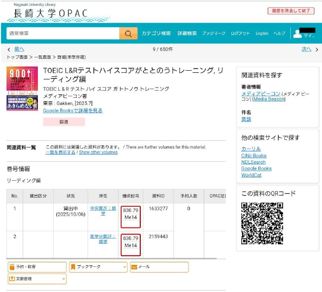Click the 予約・取寄 book icon
The width and height of the screenshot is (322, 292).
click(x=12, y=267)
